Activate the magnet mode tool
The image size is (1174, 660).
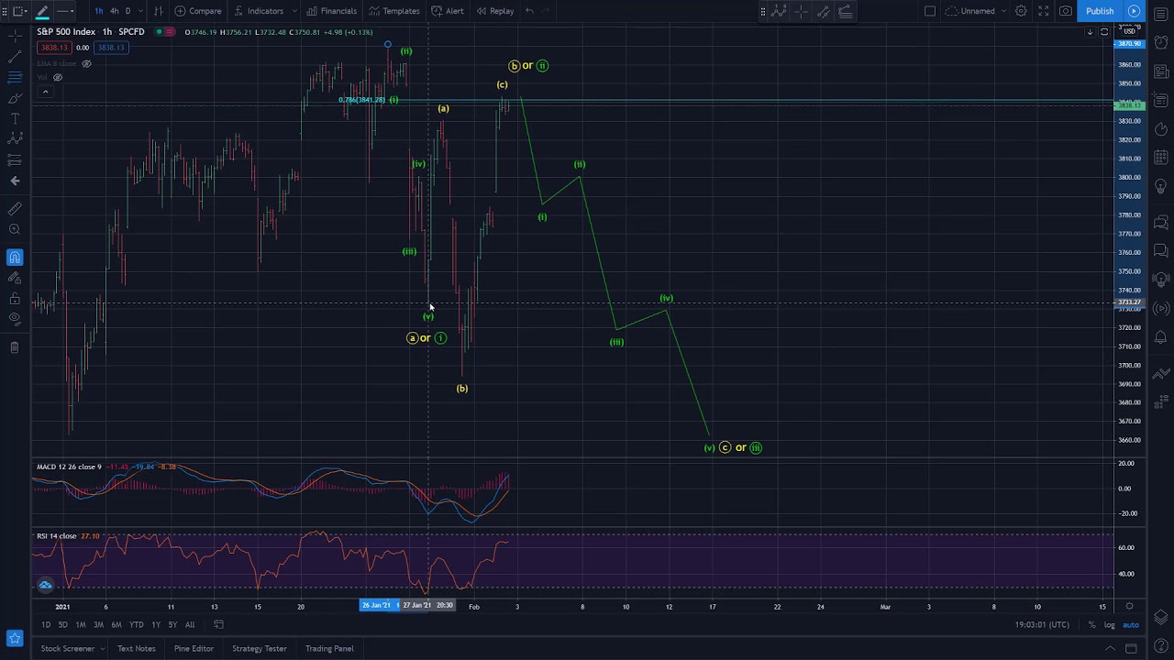(15, 258)
